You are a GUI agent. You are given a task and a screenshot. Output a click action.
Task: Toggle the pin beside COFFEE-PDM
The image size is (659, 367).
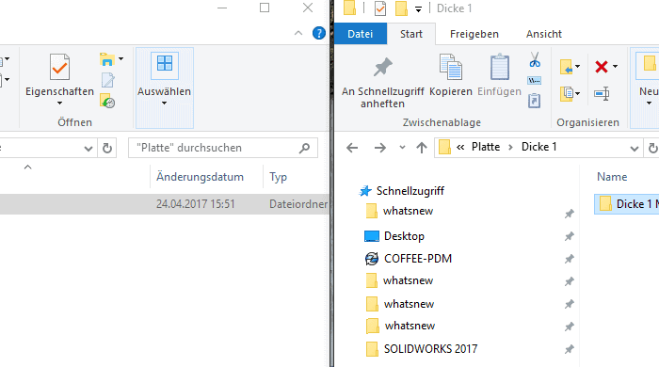point(569,259)
